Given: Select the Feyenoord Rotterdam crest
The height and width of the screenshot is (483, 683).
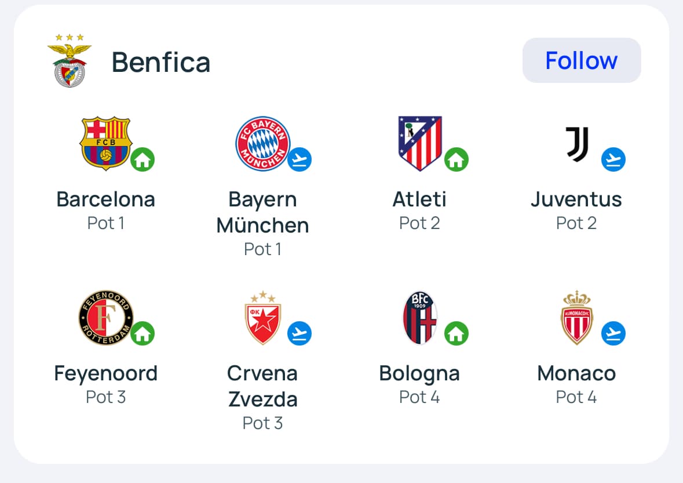Looking at the screenshot, I should pyautogui.click(x=106, y=318).
